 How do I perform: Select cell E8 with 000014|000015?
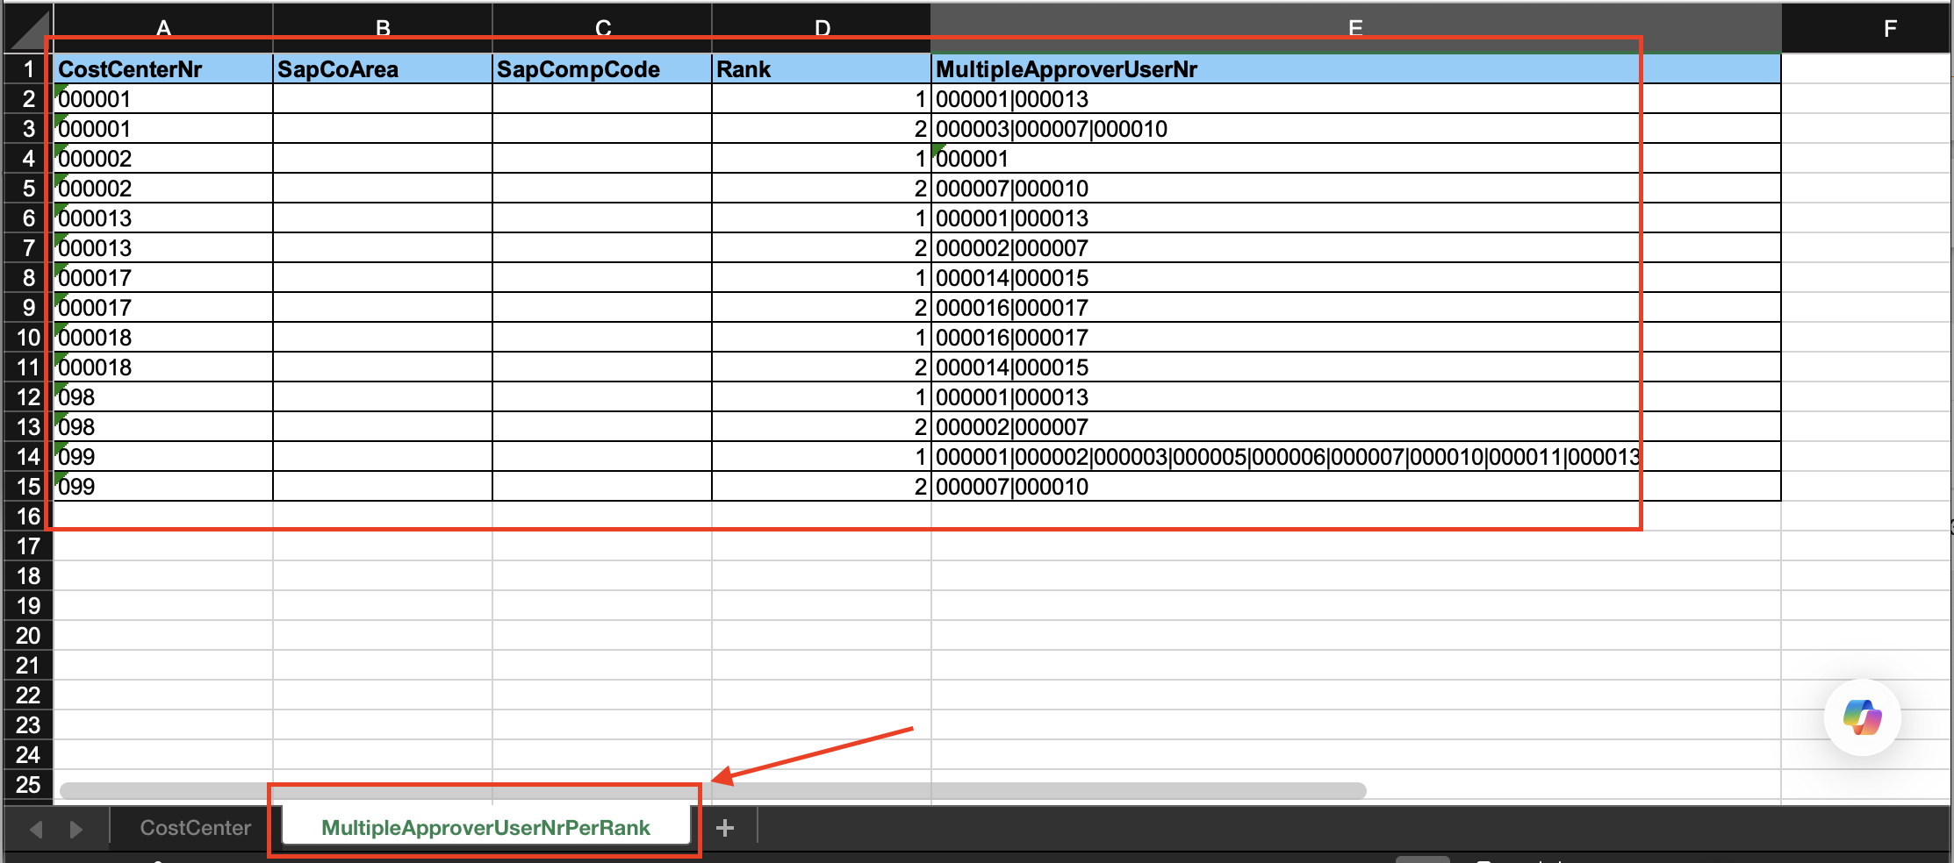pos(1356,278)
